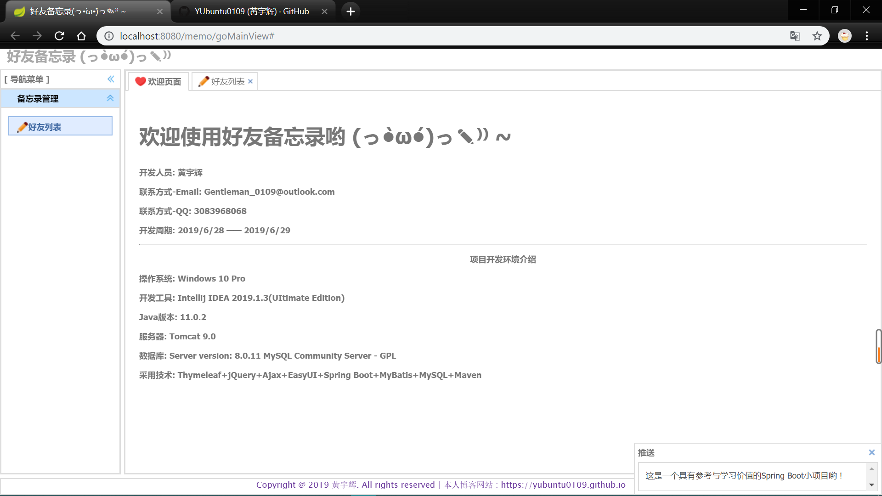Click the site information icon

(109, 36)
